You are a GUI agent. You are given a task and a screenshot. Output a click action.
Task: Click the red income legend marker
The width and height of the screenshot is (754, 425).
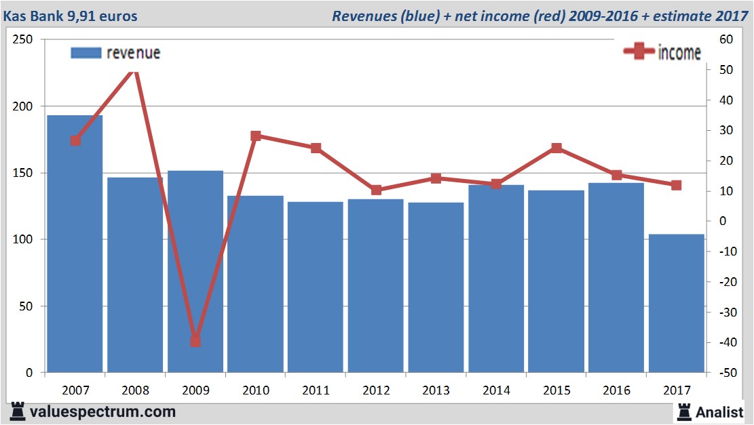click(638, 52)
